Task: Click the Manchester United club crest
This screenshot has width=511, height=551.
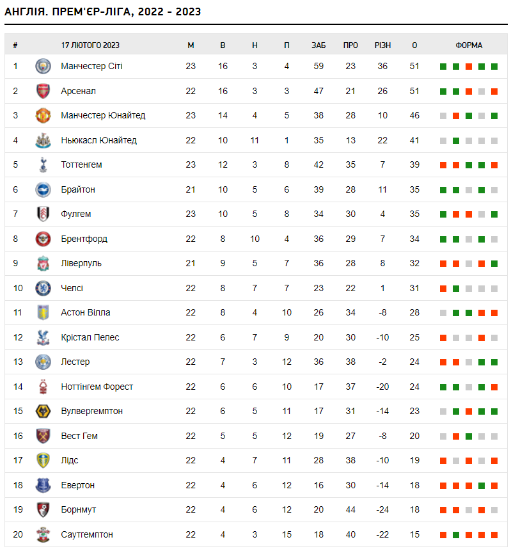Action: coord(43,116)
